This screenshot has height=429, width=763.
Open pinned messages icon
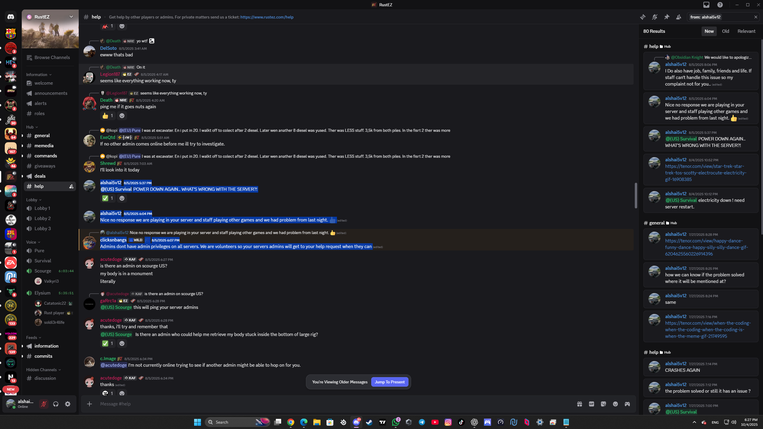pyautogui.click(x=667, y=17)
